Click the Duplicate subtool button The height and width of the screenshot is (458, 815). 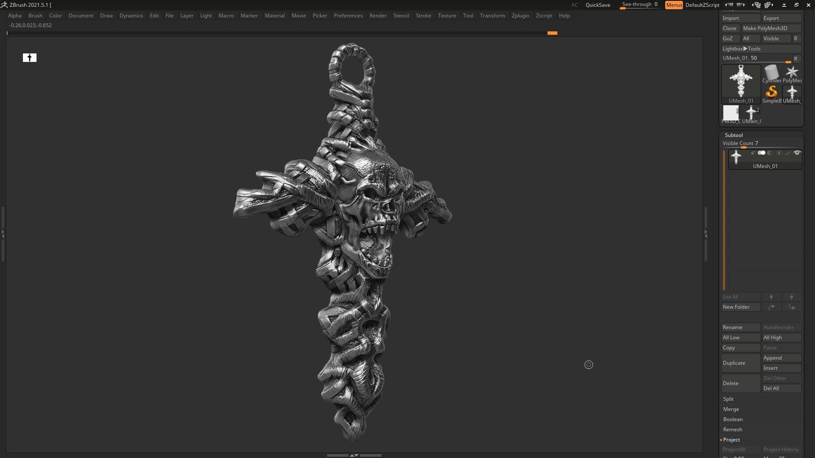coord(741,363)
